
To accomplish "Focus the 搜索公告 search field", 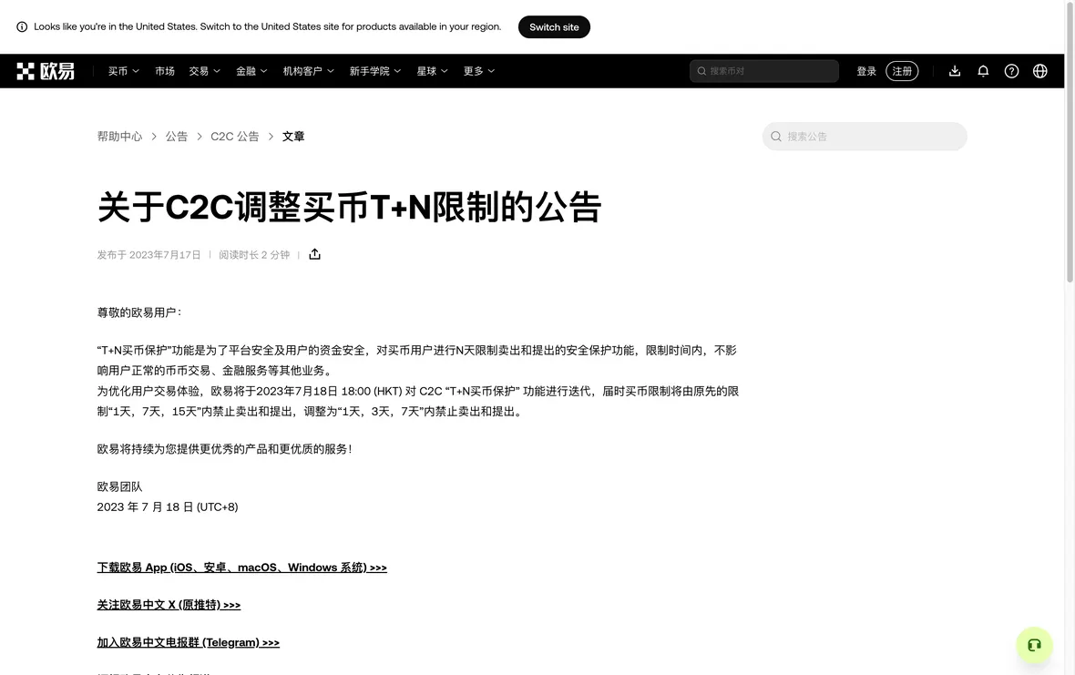I will point(865,137).
